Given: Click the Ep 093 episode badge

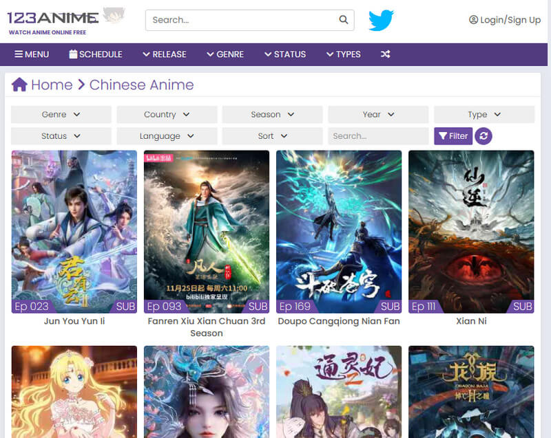Looking at the screenshot, I should coord(164,307).
